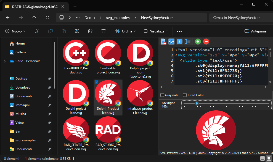Enable the Fixed Color checkbox

185,95
